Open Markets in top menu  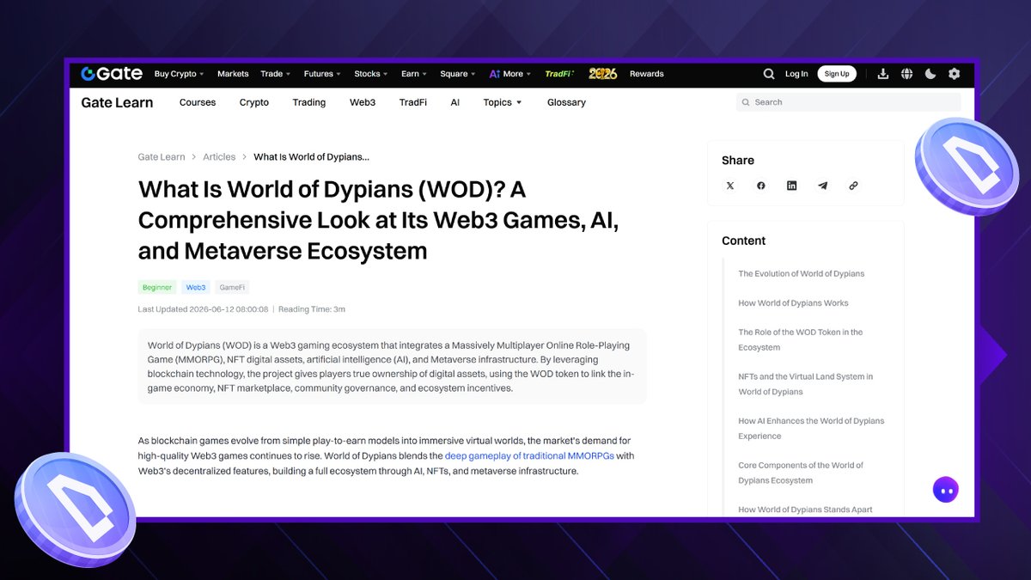tap(233, 74)
